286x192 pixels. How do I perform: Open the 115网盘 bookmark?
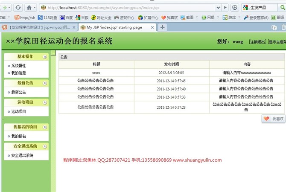point(47,17)
